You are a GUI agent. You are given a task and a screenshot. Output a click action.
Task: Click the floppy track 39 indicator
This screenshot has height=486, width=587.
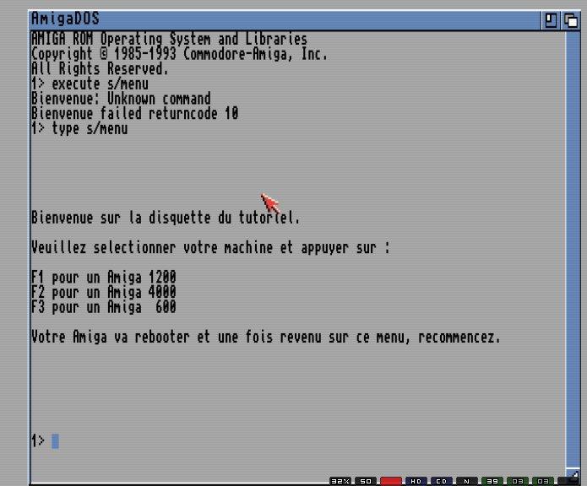pyautogui.click(x=492, y=481)
